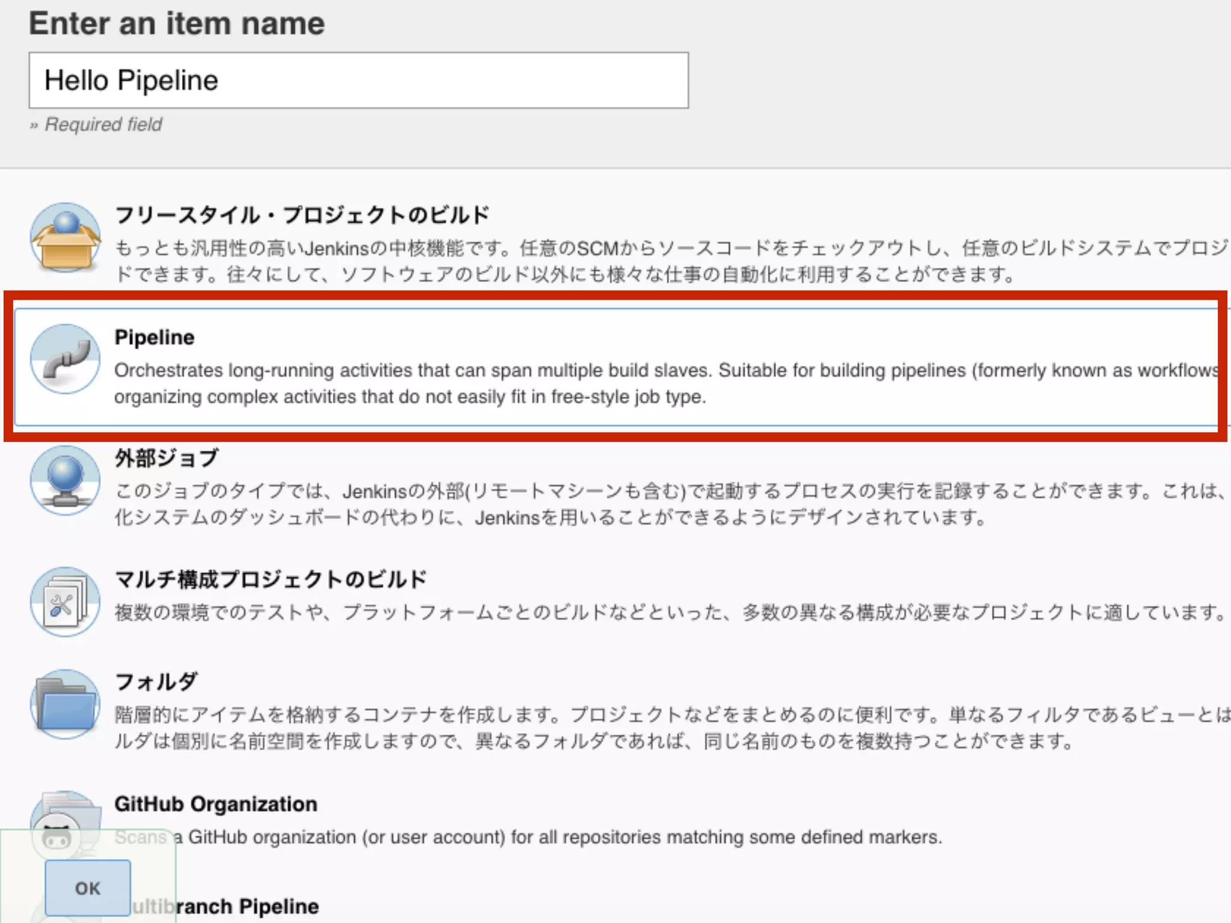
Task: Click the Pipeline pipe icon
Action: tap(66, 359)
